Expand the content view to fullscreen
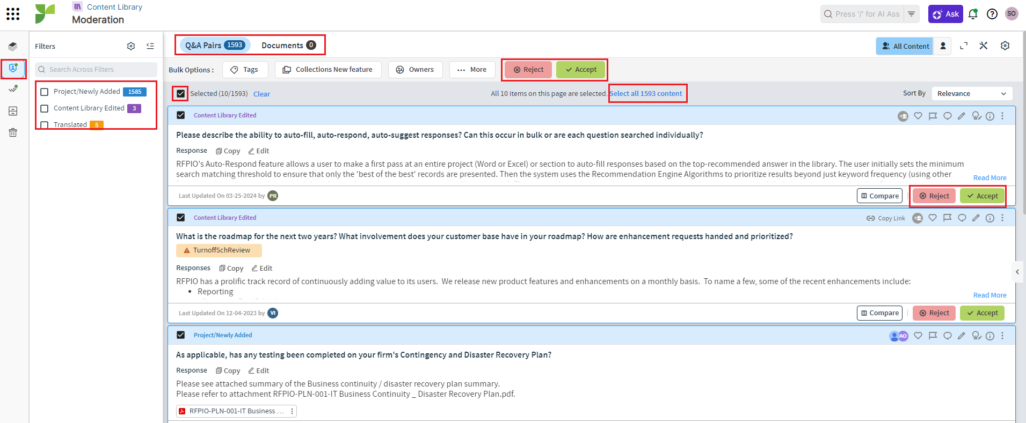Viewport: 1026px width, 423px height. (x=964, y=46)
